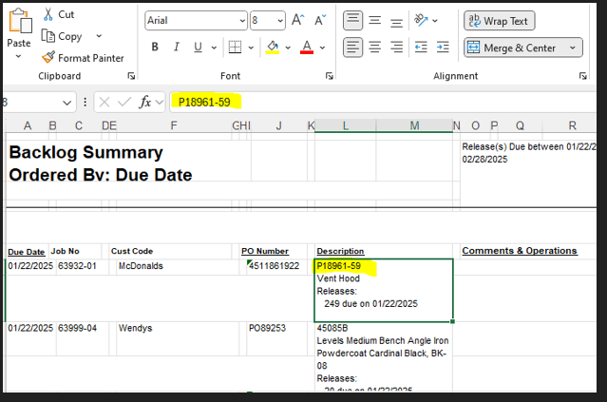The width and height of the screenshot is (607, 402).
Task: Select column R header
Action: click(572, 125)
